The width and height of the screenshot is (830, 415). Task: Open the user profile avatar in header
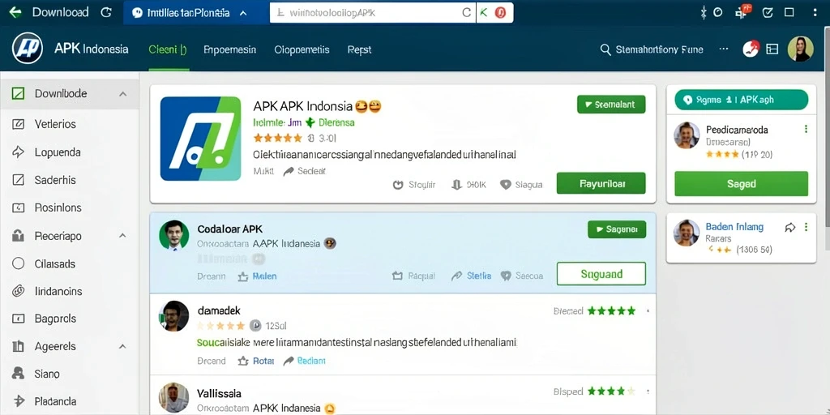coord(800,49)
